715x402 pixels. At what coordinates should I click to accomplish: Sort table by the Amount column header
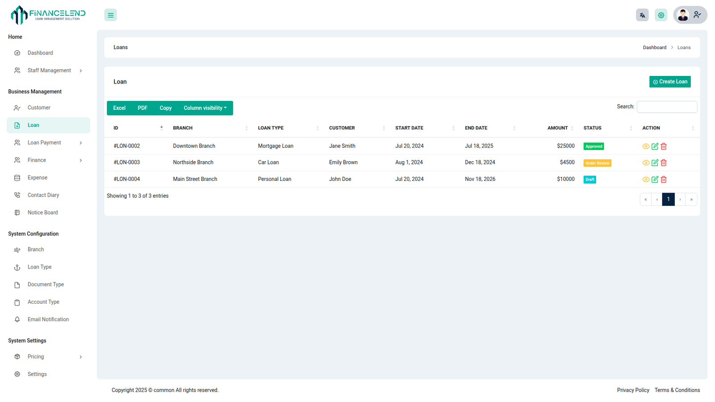click(x=557, y=128)
